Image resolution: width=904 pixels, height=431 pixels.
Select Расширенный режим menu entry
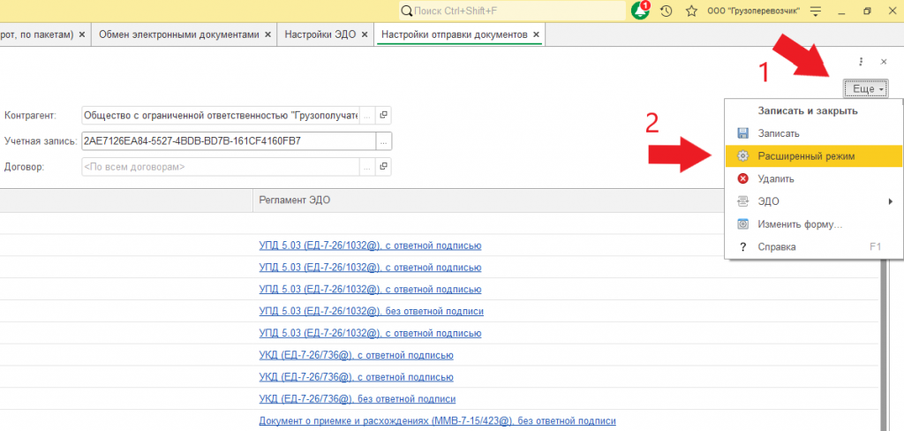tap(814, 155)
